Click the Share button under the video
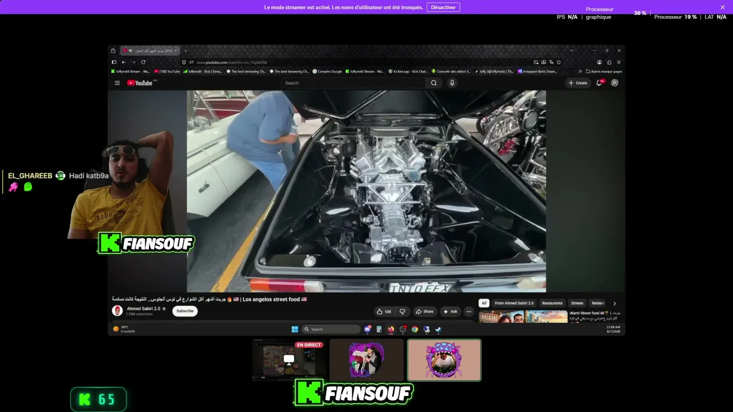The image size is (733, 412). [x=424, y=311]
